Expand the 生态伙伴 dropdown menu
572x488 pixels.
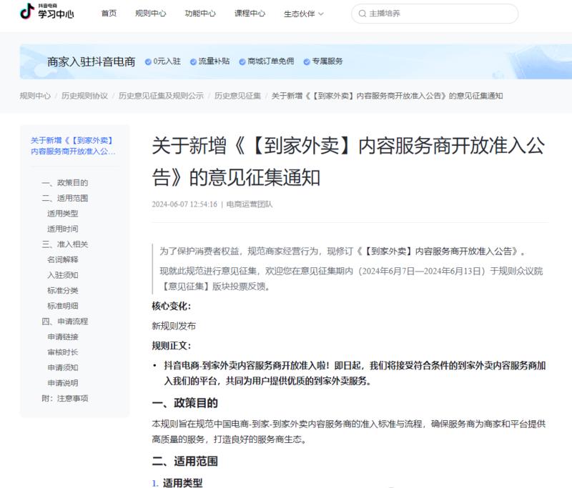point(303,14)
